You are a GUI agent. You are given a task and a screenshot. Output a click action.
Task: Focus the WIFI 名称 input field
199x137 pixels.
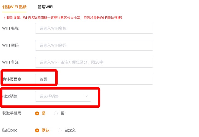coord(94,28)
